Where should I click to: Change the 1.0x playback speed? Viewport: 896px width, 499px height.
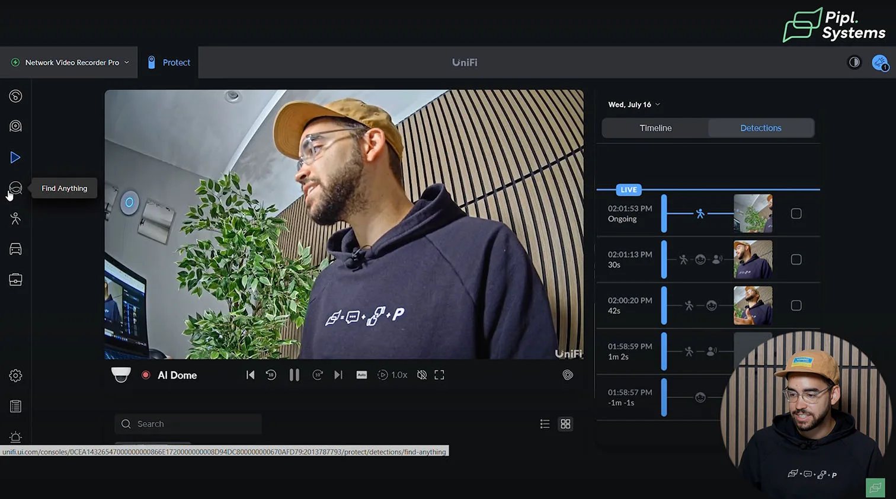[393, 375]
